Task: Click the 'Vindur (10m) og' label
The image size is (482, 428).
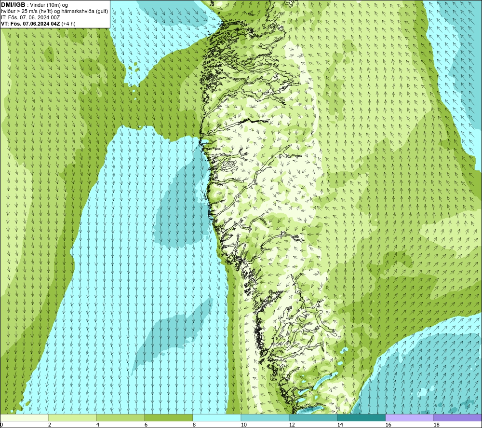Action: tap(50, 5)
